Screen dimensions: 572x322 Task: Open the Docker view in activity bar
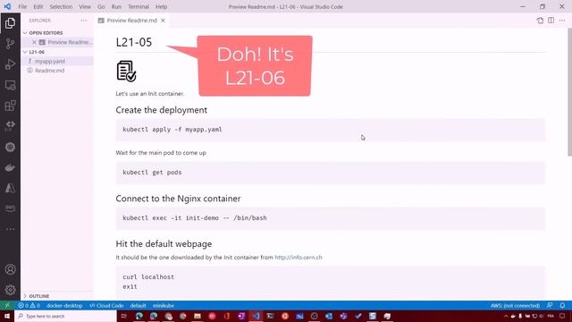click(10, 167)
